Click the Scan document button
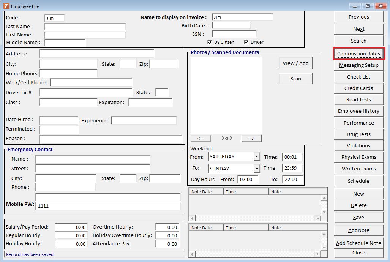The image size is (390, 262). pyautogui.click(x=295, y=79)
